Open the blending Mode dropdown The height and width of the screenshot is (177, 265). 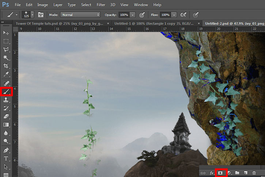(x=80, y=15)
